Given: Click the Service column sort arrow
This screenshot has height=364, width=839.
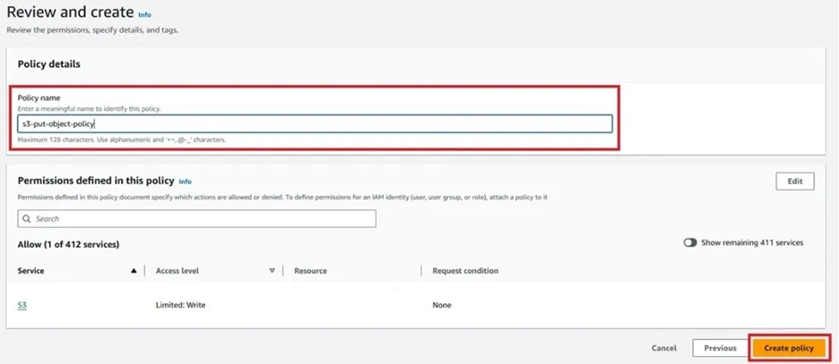Looking at the screenshot, I should 134,270.
